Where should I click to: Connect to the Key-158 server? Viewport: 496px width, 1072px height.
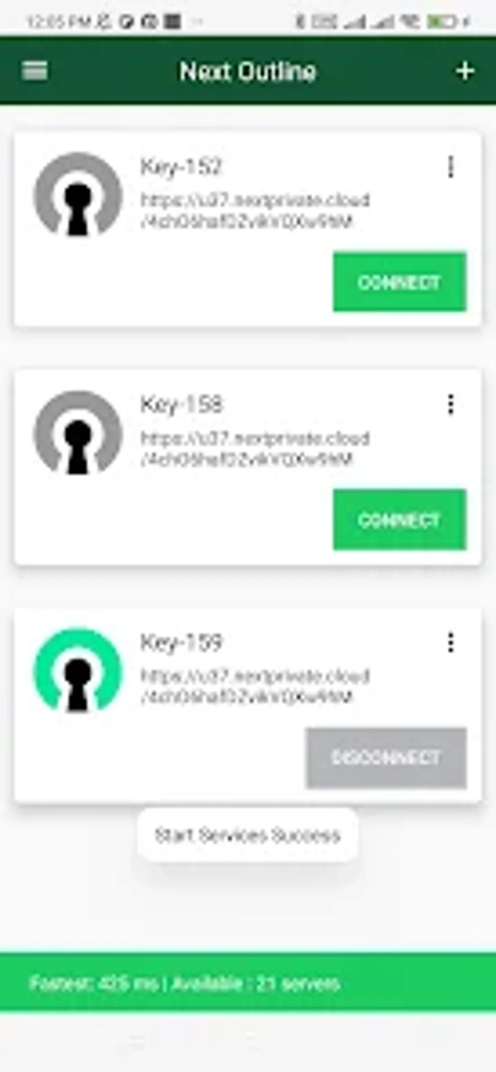[400, 520]
